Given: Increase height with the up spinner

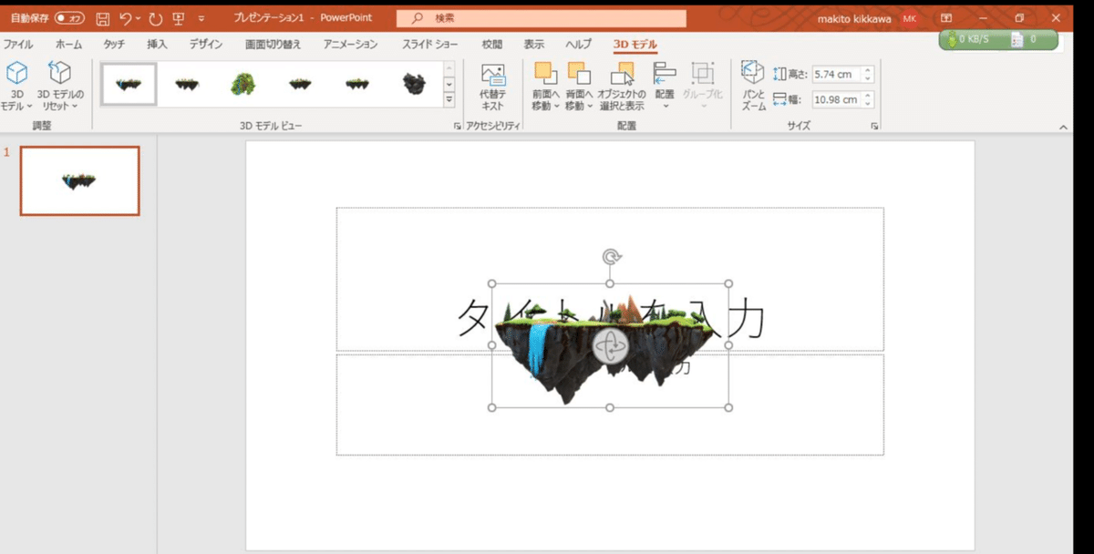Looking at the screenshot, I should 867,71.
